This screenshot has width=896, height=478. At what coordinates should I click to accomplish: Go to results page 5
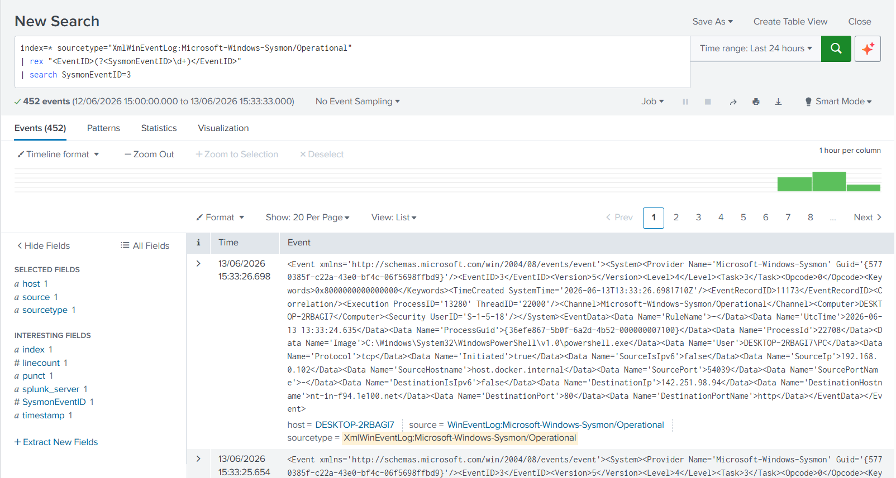coord(743,218)
